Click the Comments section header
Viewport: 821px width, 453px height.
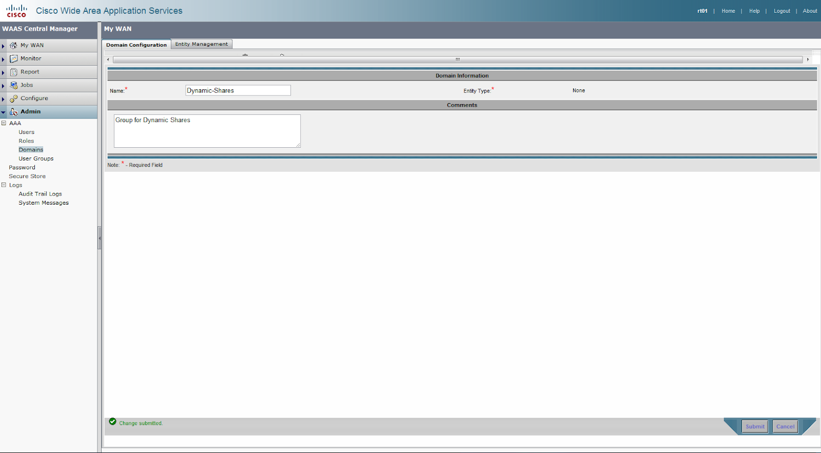coord(462,105)
